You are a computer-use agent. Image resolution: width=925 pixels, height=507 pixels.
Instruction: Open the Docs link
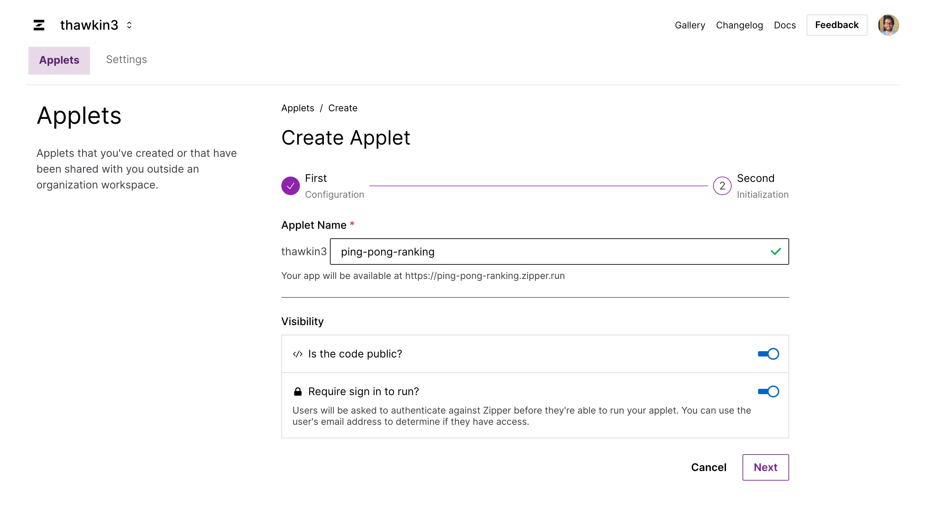click(784, 25)
